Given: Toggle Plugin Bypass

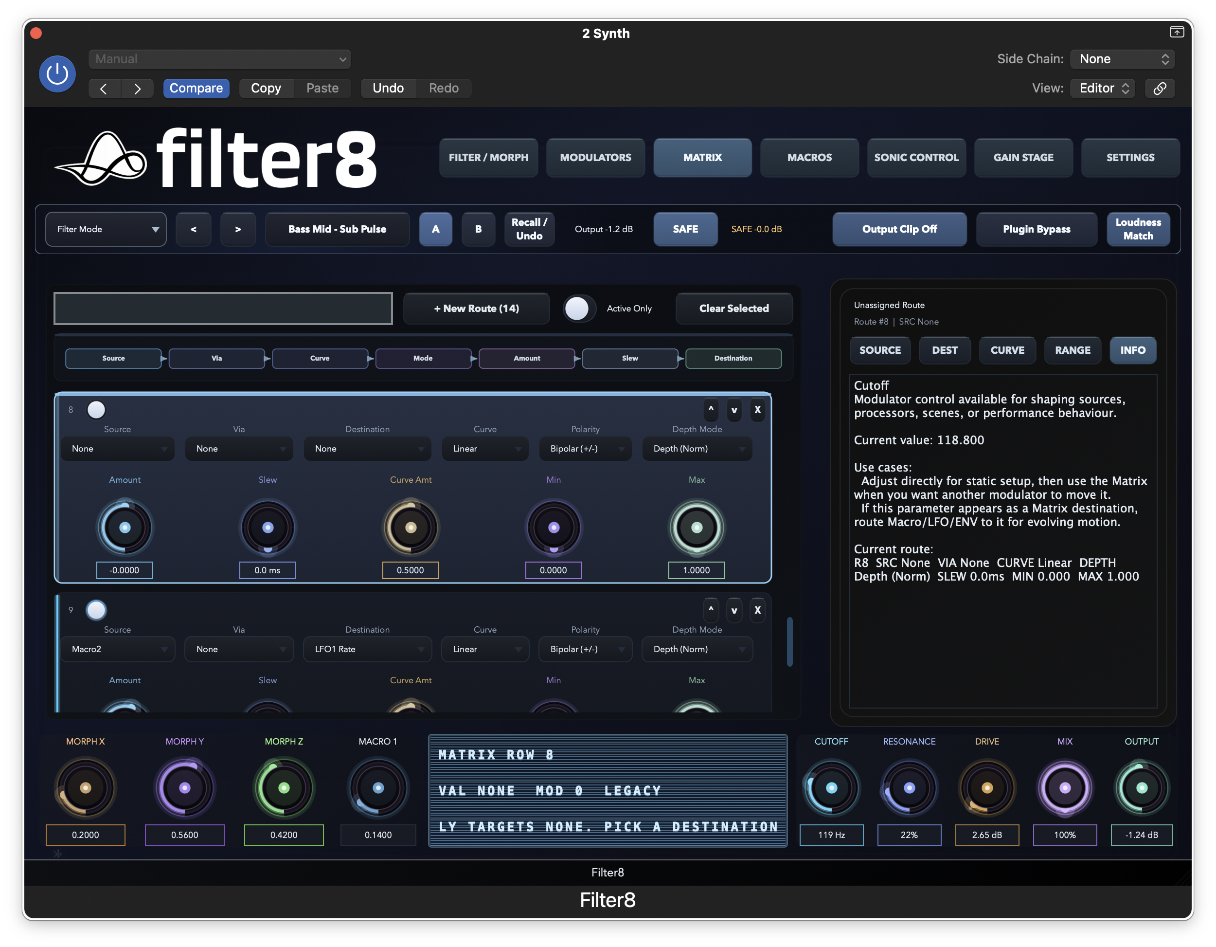Looking at the screenshot, I should [1037, 230].
